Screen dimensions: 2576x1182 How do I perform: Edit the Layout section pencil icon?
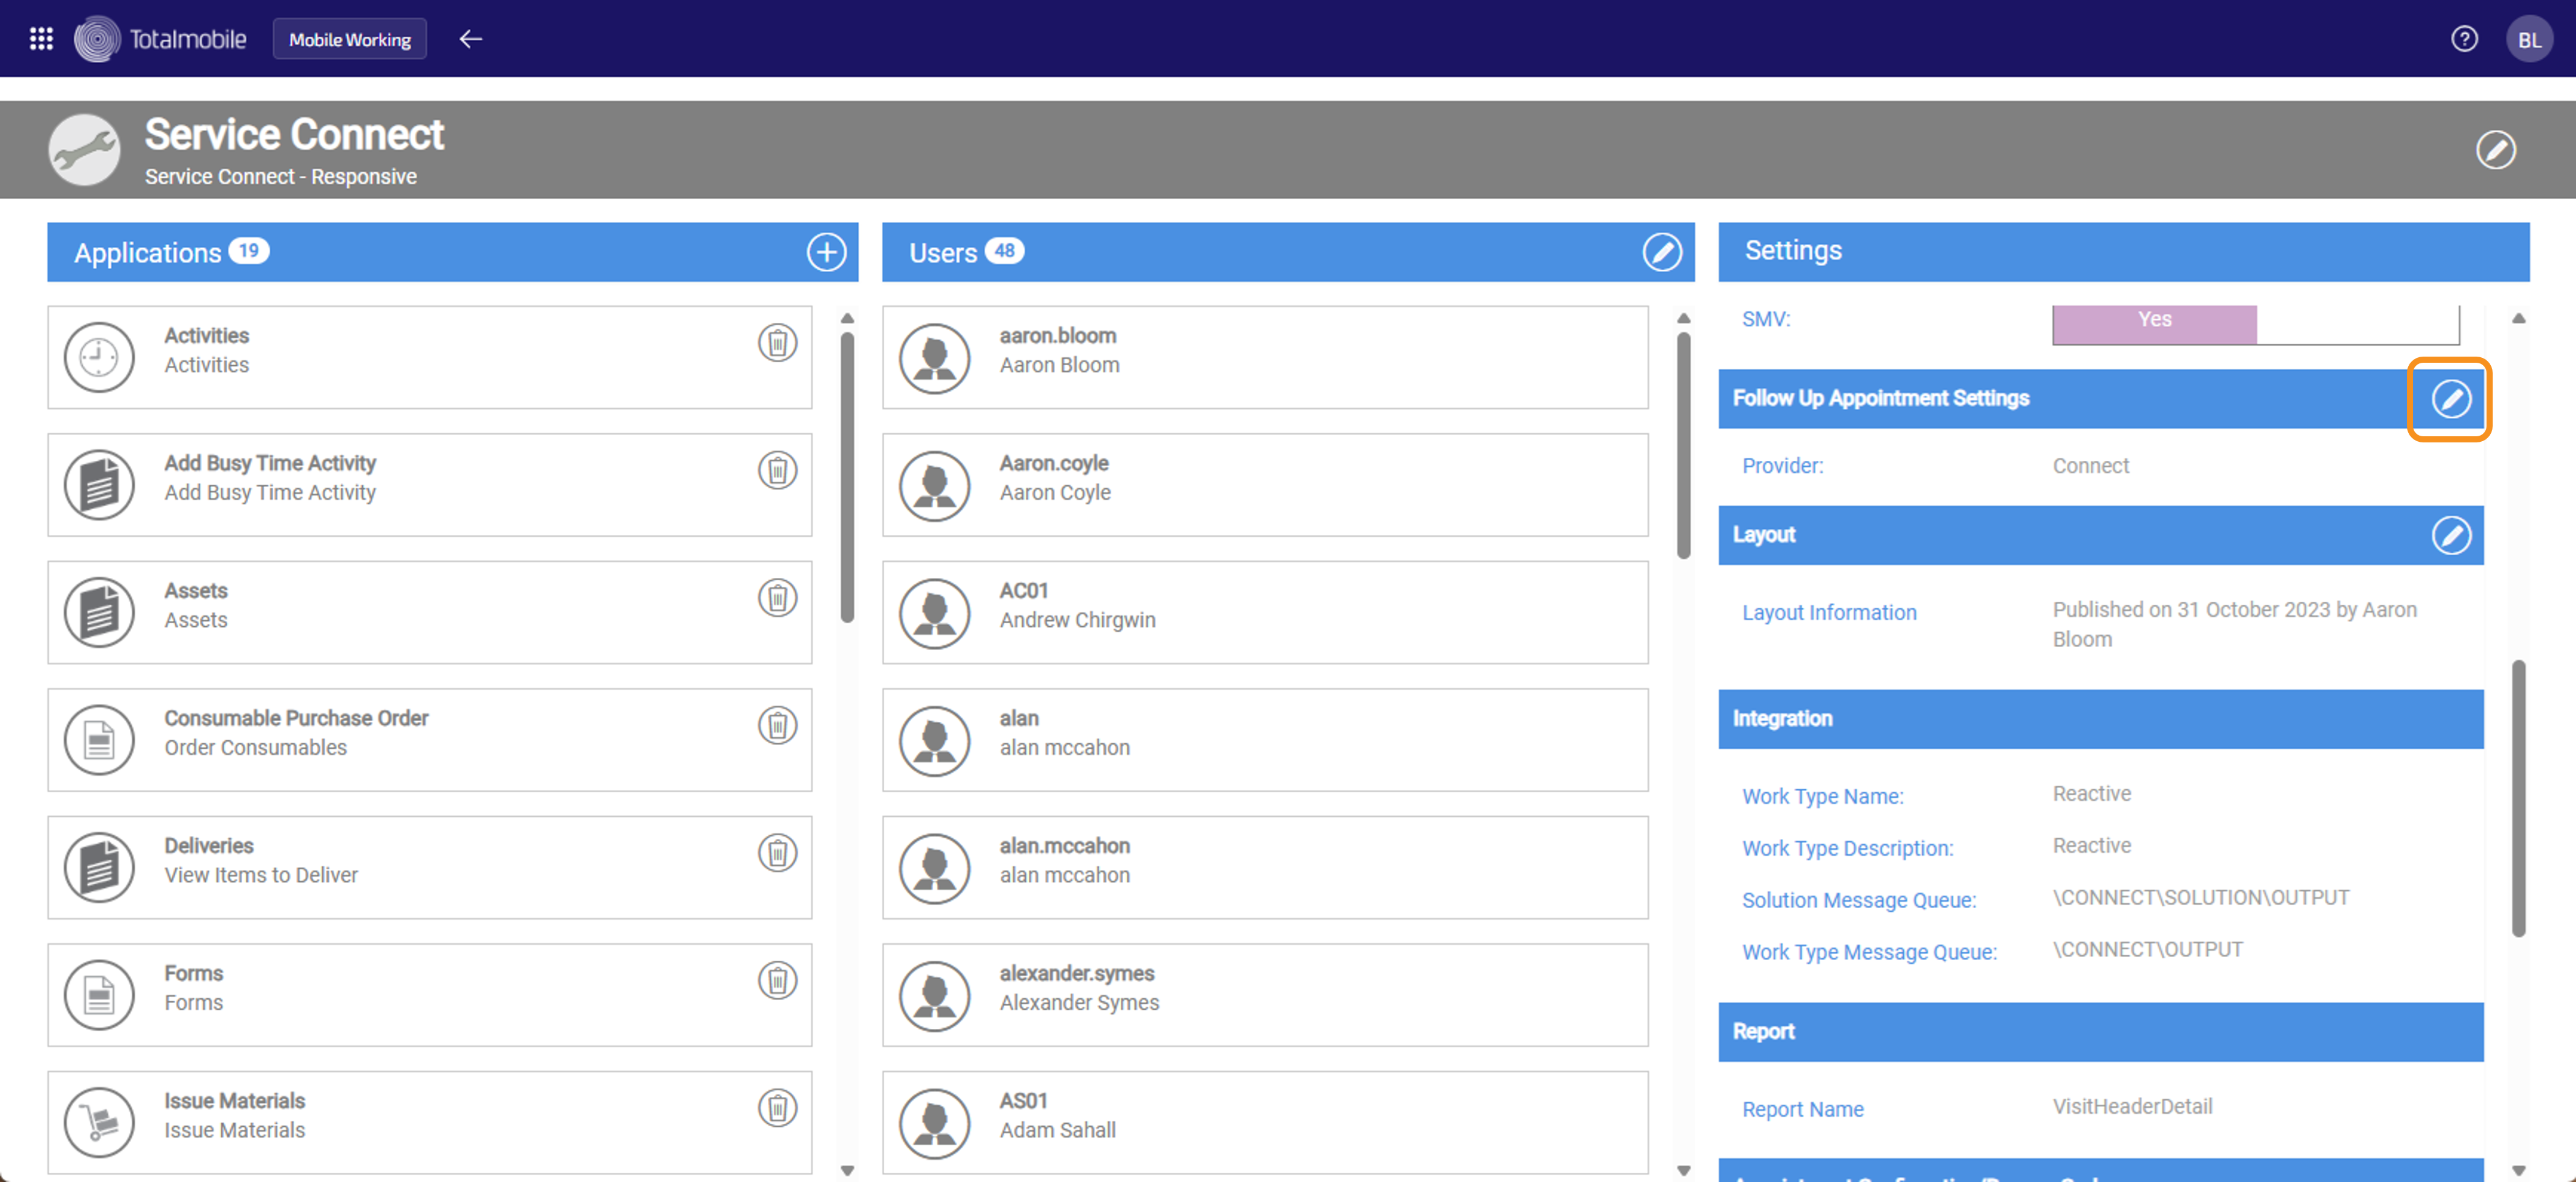coord(2450,535)
